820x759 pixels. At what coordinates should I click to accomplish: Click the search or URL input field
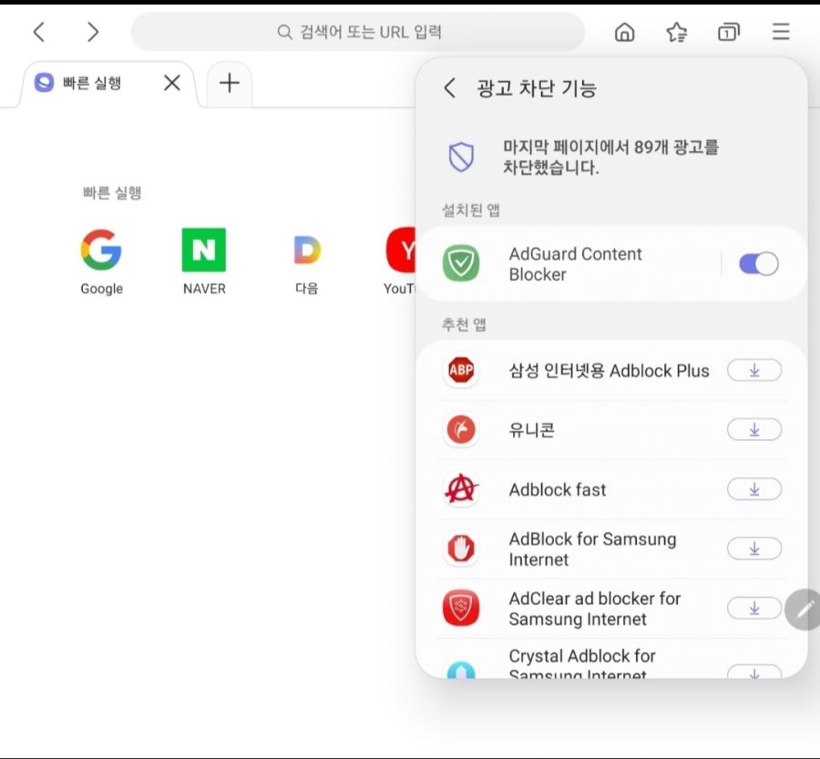[360, 32]
